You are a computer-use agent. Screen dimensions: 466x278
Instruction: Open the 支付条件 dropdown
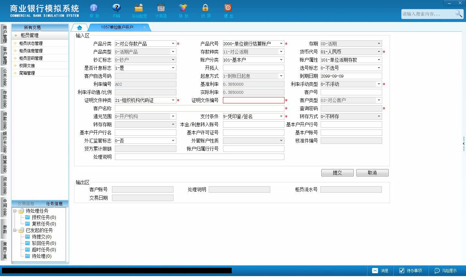[281, 116]
